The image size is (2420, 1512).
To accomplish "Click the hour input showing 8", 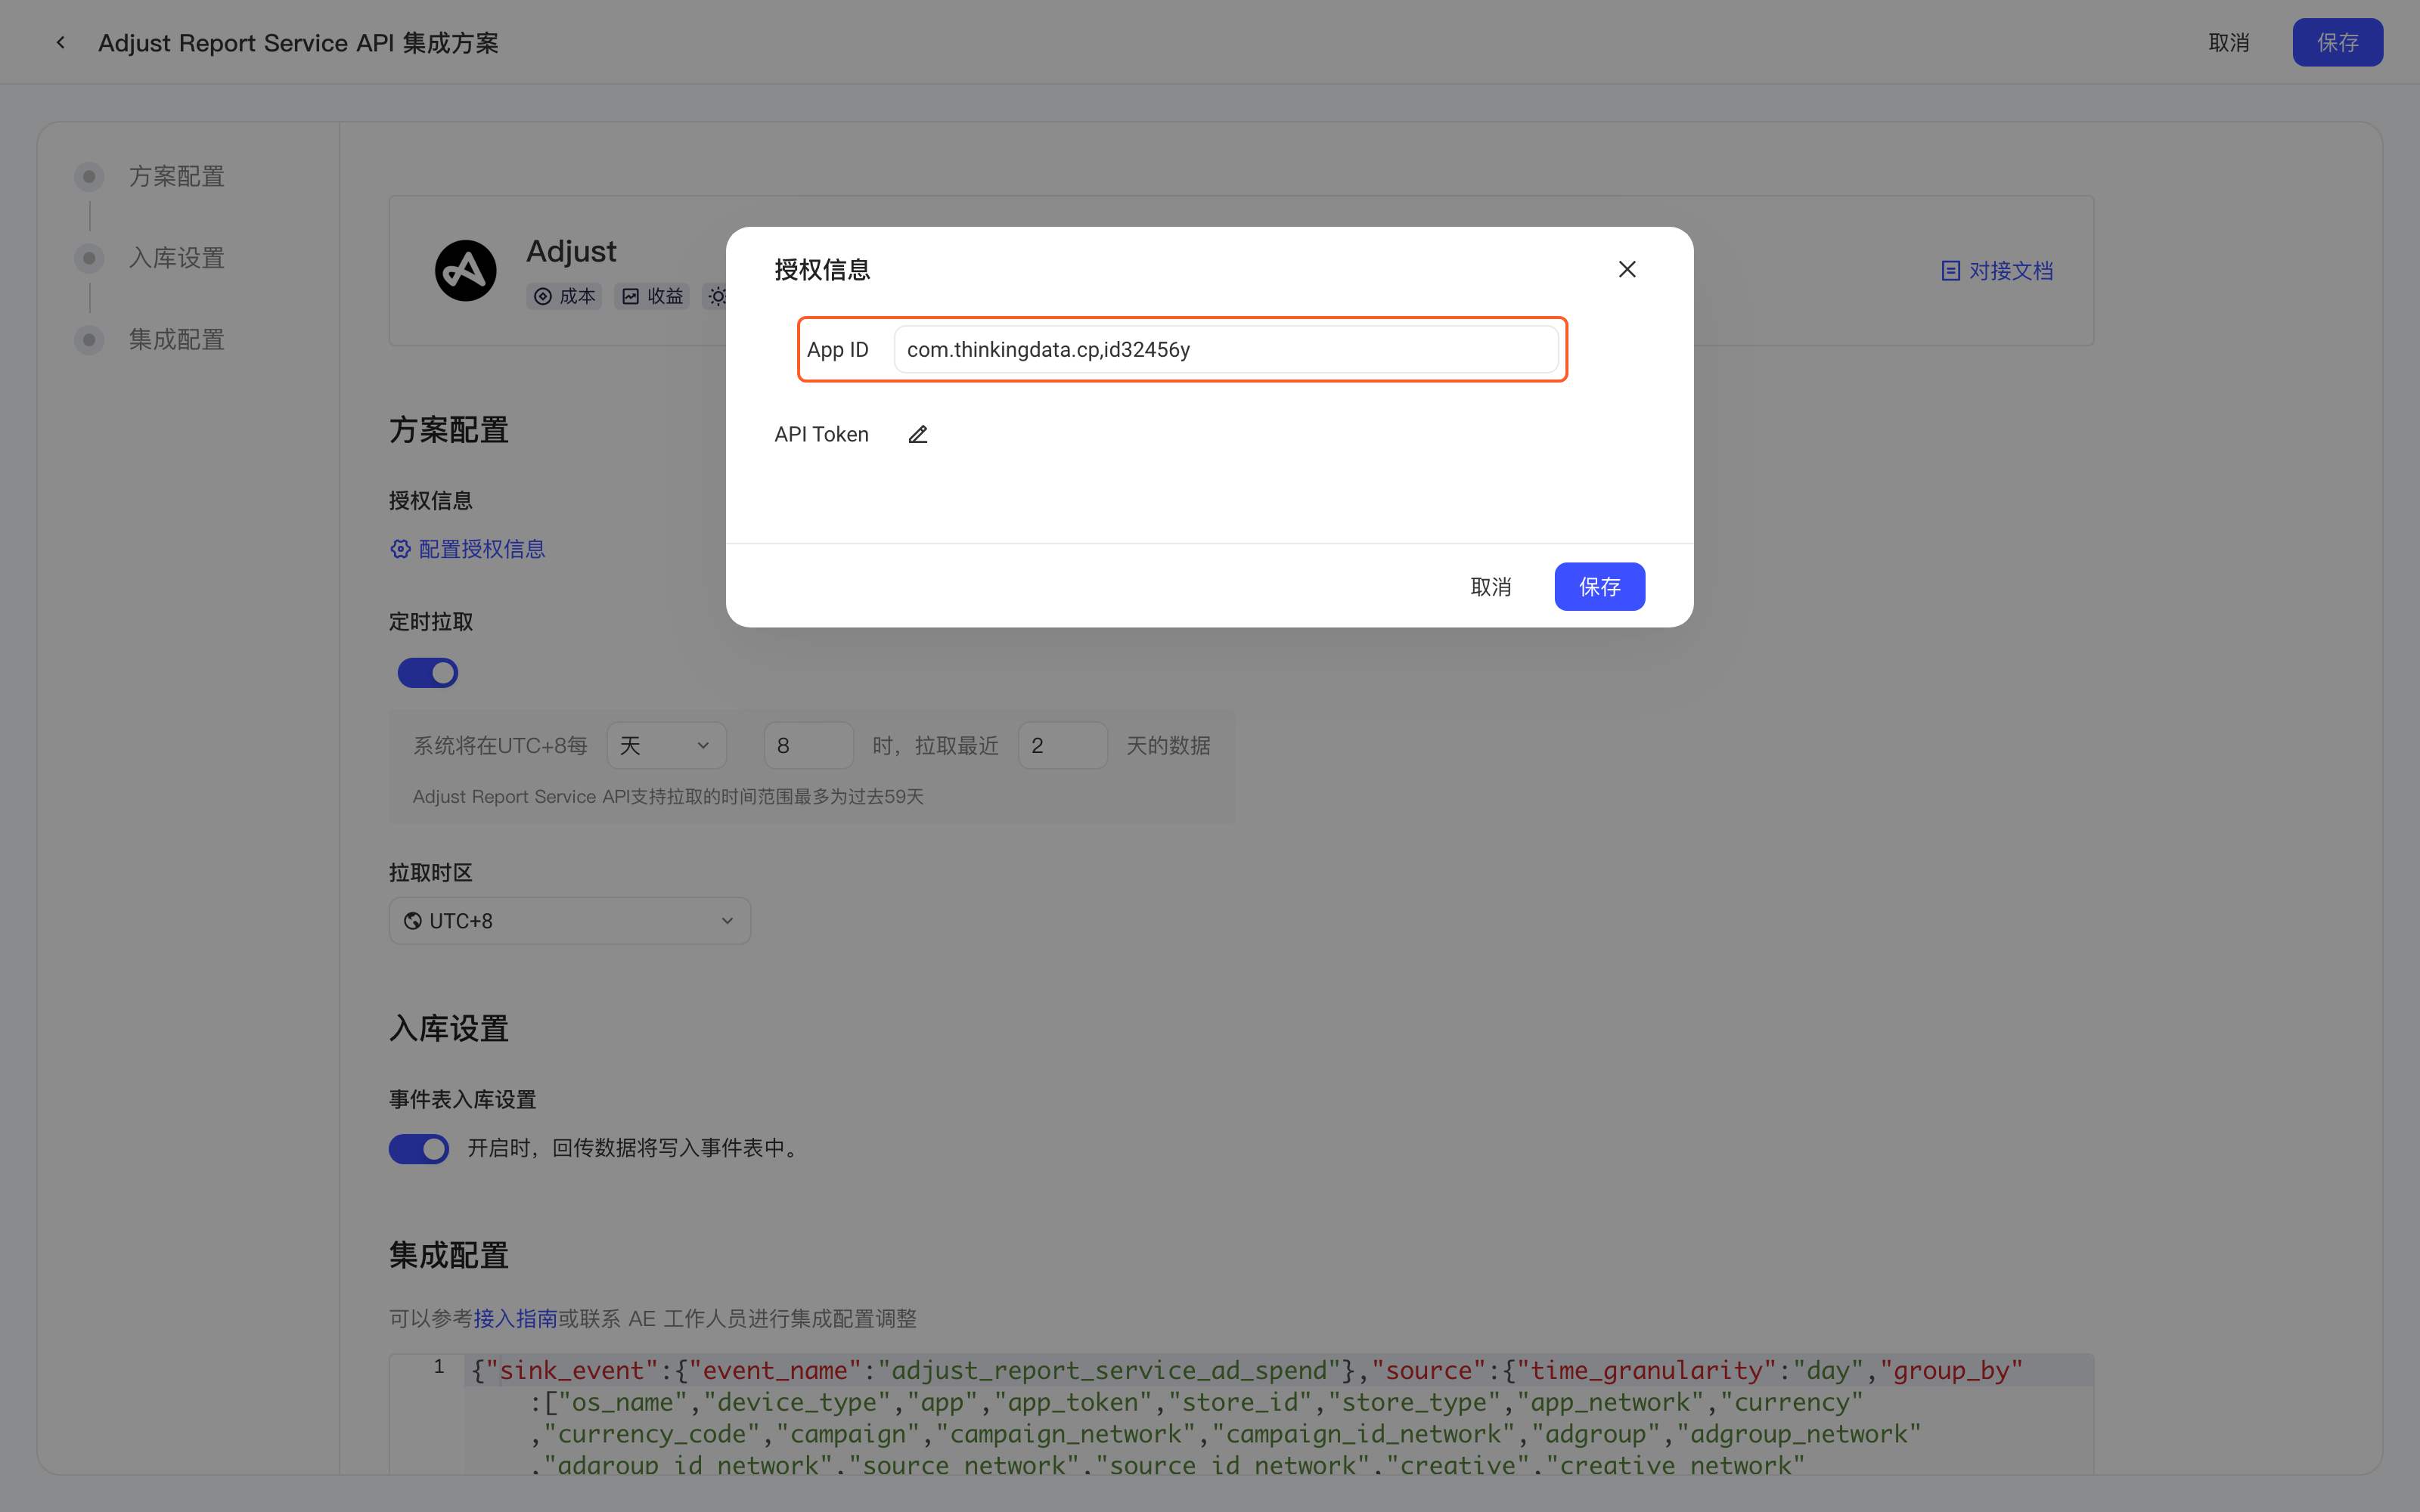I will point(808,745).
